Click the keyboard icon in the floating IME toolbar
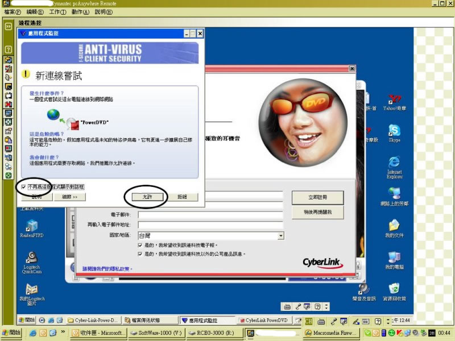The height and width of the screenshot is (341, 455). 287,306
